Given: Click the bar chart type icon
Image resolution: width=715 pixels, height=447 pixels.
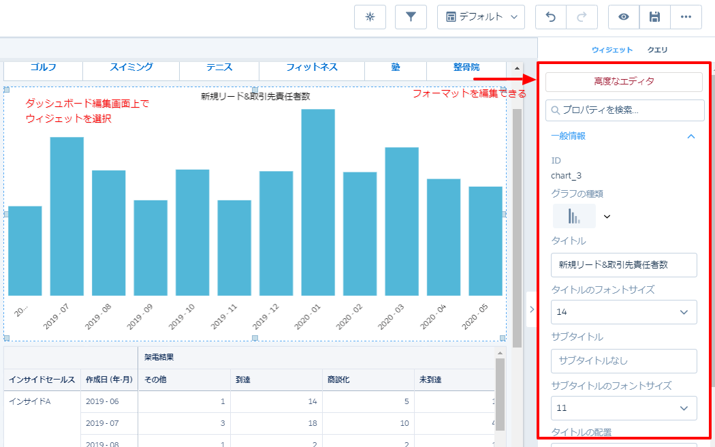Looking at the screenshot, I should [574, 216].
